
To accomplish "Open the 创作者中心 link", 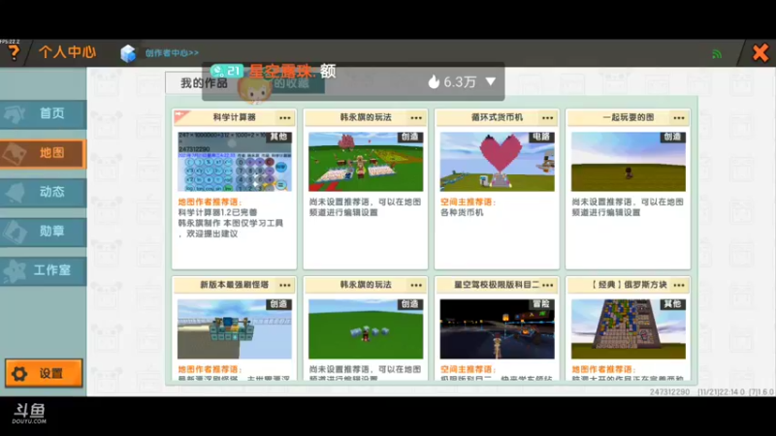I will 172,53.
